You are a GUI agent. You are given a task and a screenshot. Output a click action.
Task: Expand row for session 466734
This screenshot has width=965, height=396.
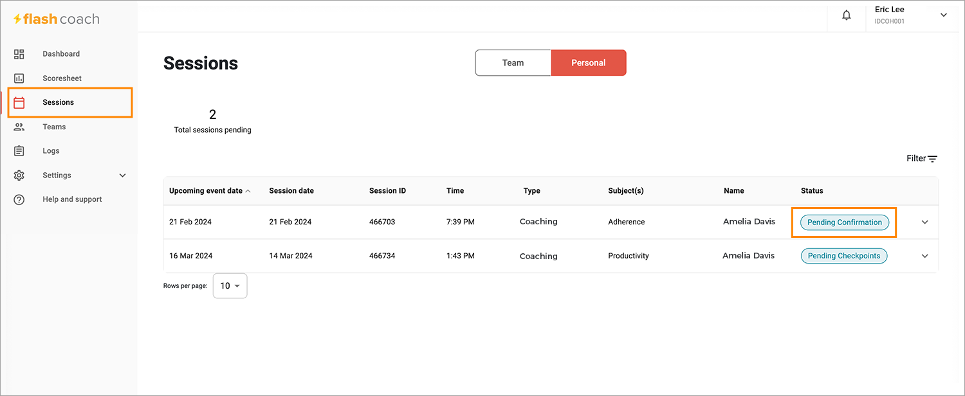925,256
